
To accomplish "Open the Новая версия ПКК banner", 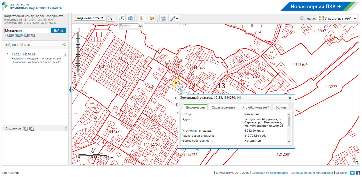I will pyautogui.click(x=316, y=7).
